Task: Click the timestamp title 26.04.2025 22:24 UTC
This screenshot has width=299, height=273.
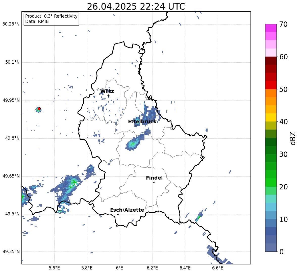Action: [136, 7]
